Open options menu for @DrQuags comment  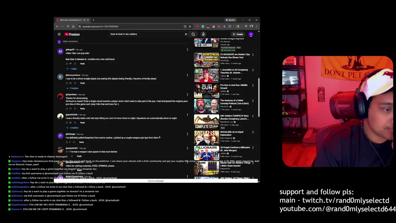click(187, 134)
